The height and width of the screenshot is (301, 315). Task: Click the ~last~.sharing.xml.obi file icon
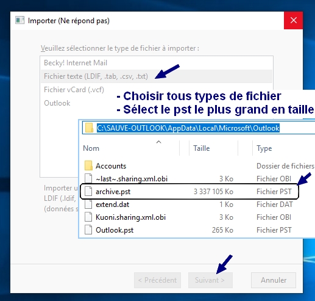click(x=88, y=178)
